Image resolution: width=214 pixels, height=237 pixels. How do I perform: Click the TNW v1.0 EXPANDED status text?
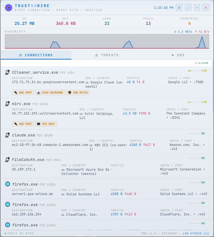pos(159,233)
